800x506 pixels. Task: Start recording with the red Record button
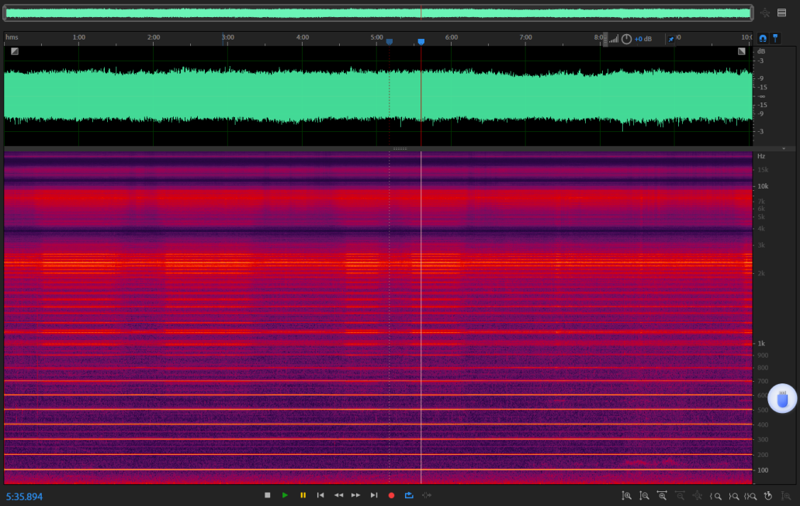click(x=391, y=495)
